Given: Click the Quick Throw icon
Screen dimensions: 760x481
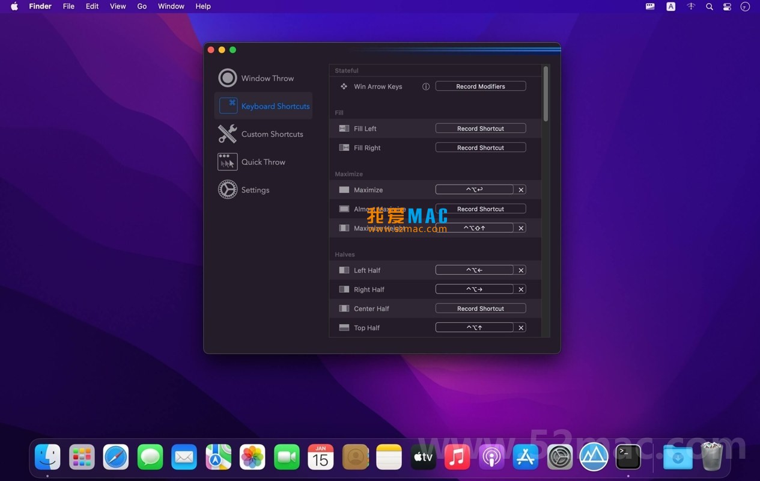Looking at the screenshot, I should click(x=228, y=162).
